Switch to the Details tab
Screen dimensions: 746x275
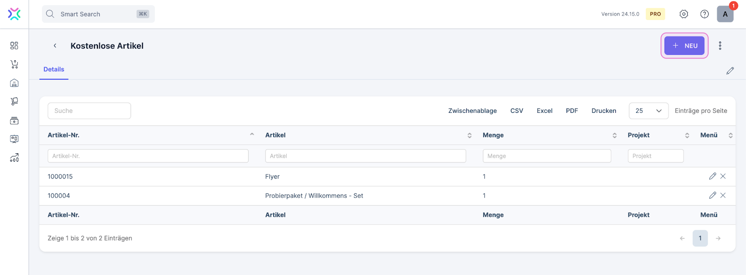tap(54, 69)
